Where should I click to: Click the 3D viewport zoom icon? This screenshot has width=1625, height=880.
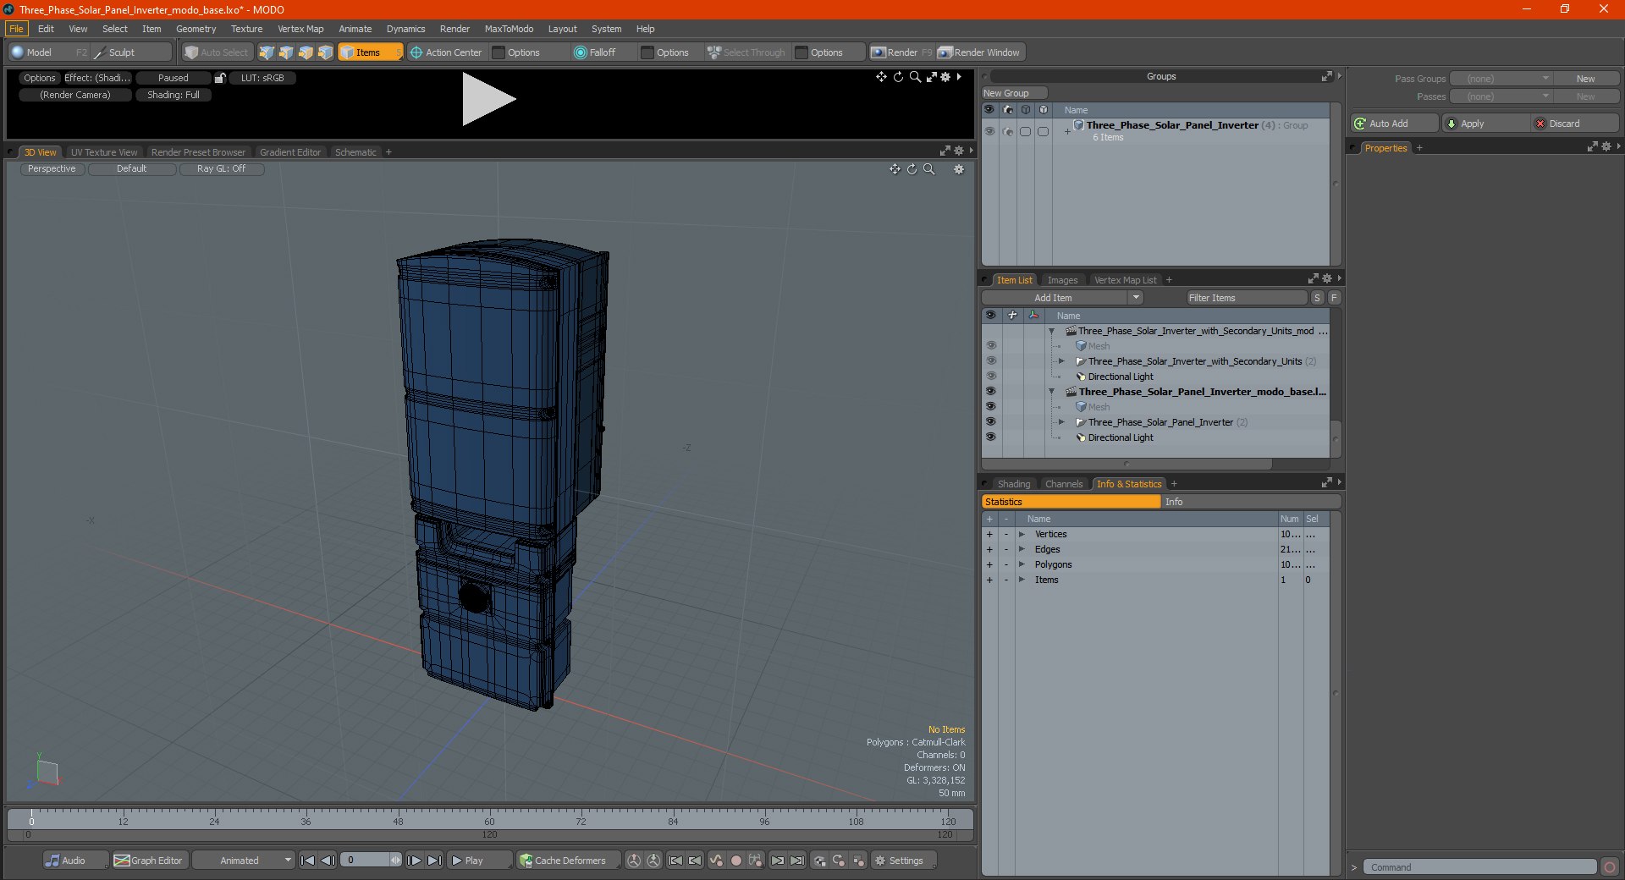(x=929, y=169)
